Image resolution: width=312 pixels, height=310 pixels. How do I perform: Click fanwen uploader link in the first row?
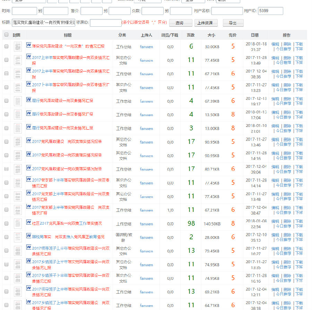(146, 47)
